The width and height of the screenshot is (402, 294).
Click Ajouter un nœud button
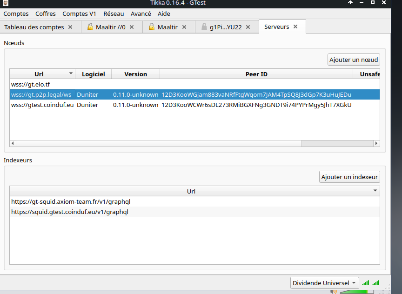click(x=354, y=60)
